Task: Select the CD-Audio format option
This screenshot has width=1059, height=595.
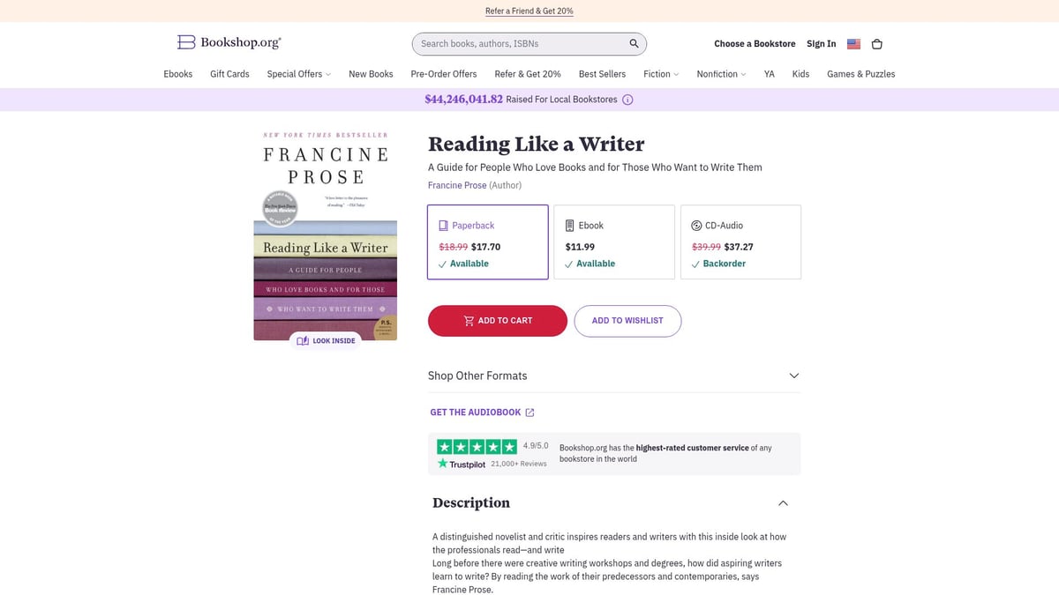Action: [x=741, y=242]
